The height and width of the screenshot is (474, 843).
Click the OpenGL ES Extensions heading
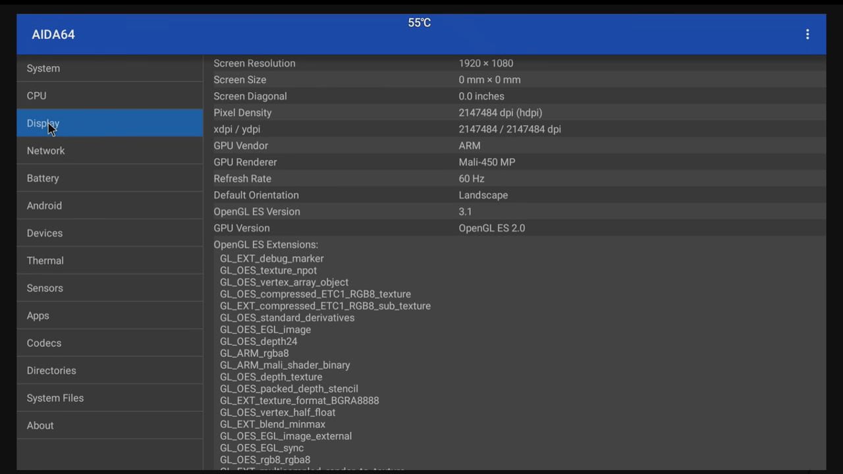(x=265, y=244)
